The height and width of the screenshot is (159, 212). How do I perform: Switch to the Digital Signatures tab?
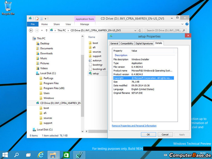(x=144, y=44)
